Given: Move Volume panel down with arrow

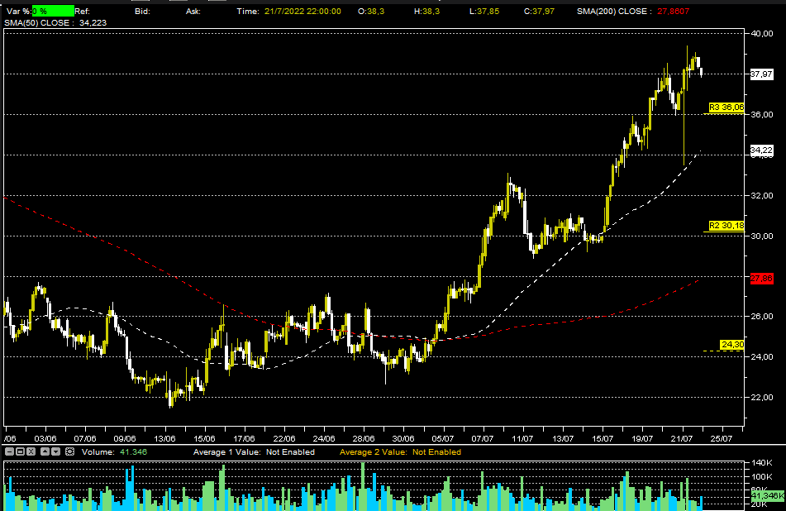Looking at the screenshot, I should tap(56, 452).
